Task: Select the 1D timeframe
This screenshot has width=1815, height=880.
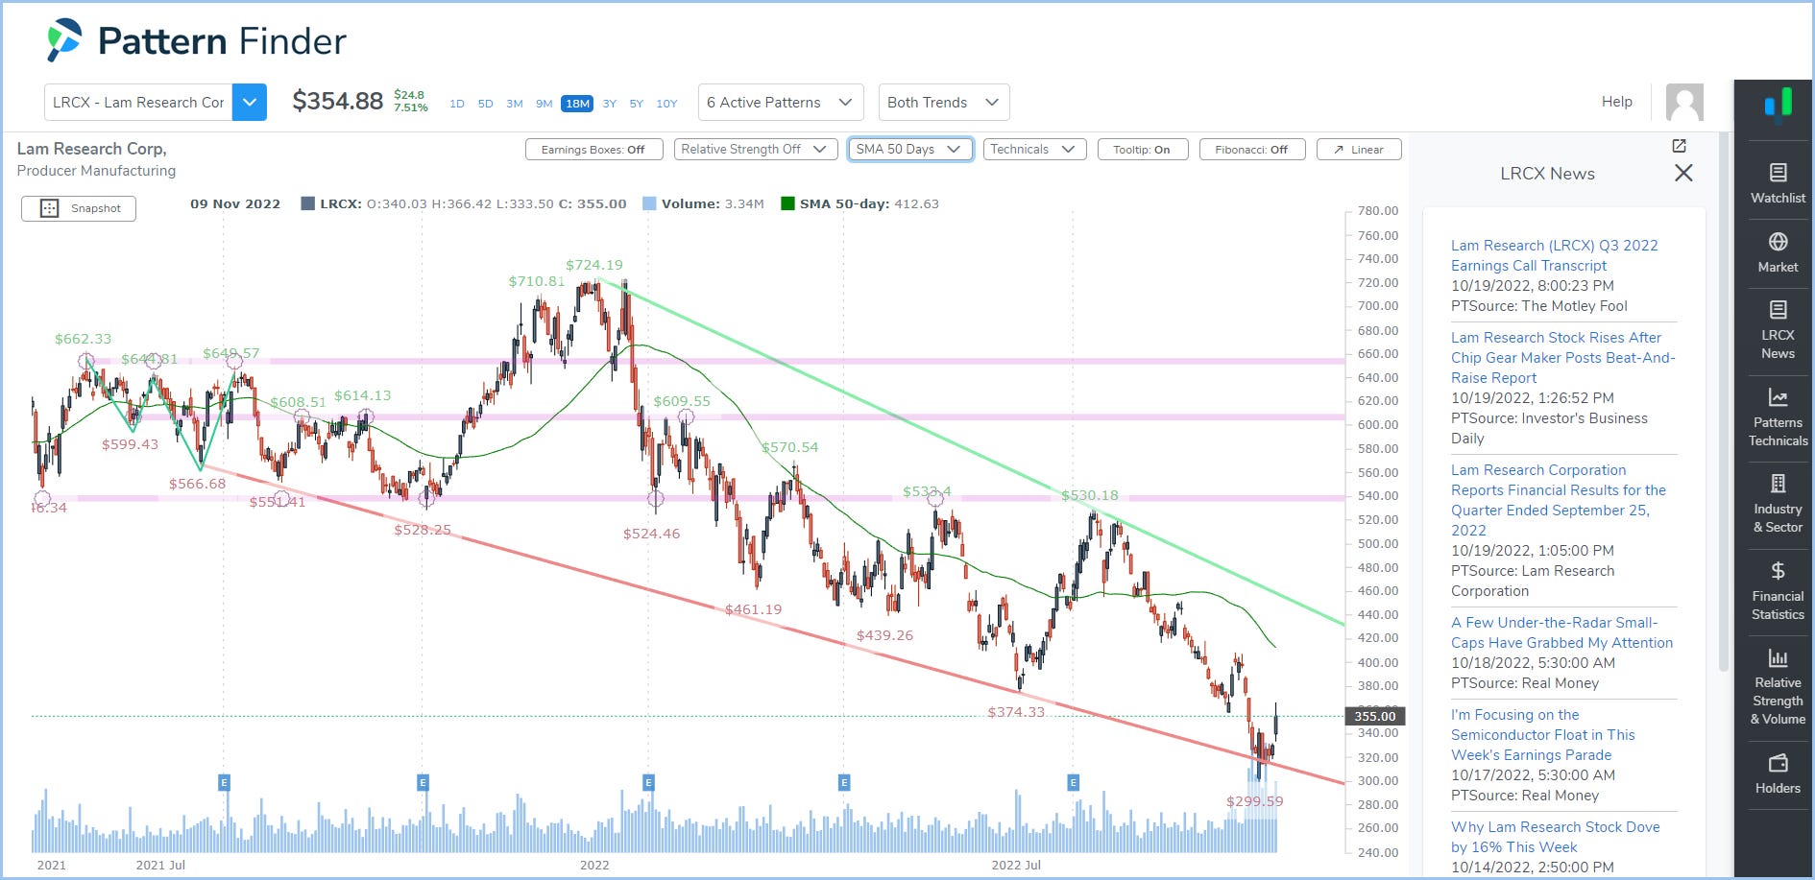Action: [x=457, y=104]
